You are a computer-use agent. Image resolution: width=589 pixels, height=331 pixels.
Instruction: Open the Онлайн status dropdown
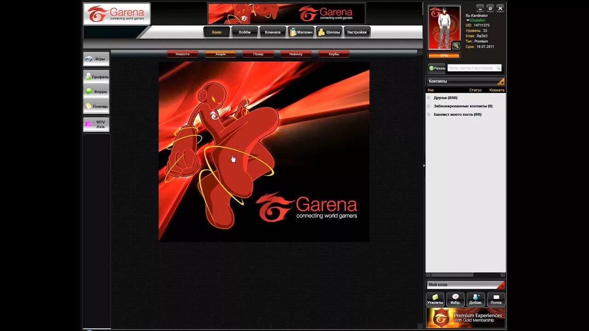(x=476, y=20)
